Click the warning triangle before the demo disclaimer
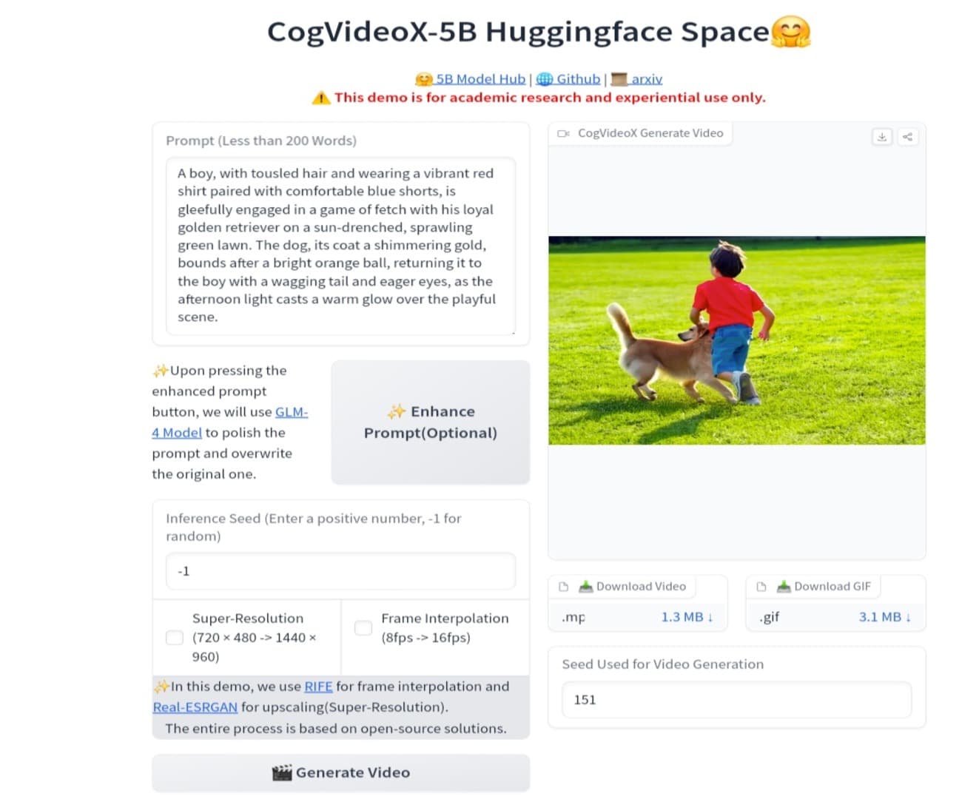This screenshot has height=799, width=962. 321,97
